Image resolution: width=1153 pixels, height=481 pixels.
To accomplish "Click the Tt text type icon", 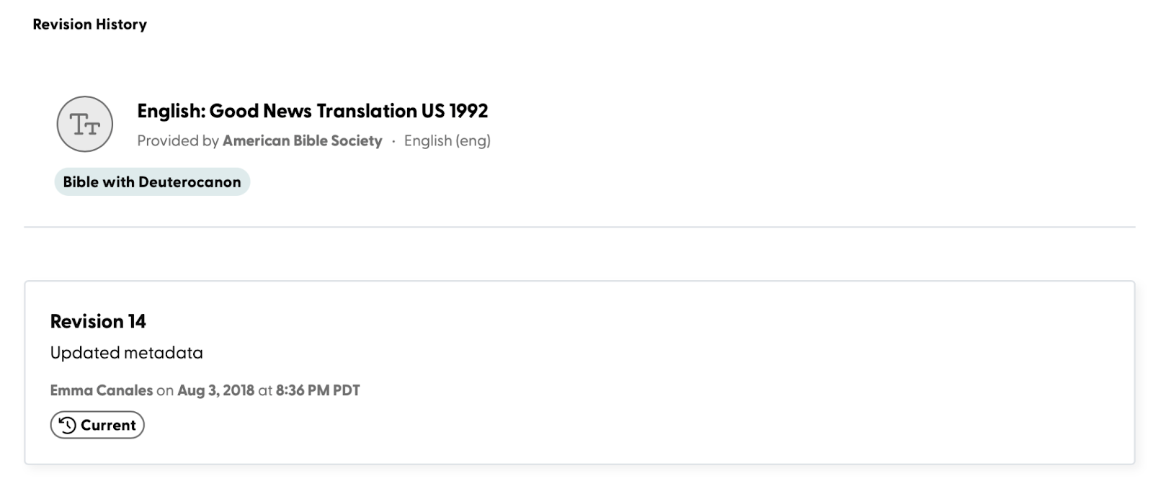I will pyautogui.click(x=85, y=124).
